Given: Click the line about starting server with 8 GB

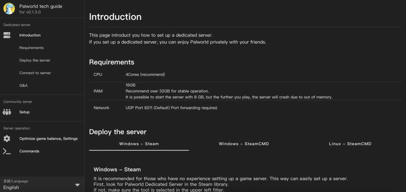Looking at the screenshot, I should [x=229, y=97].
